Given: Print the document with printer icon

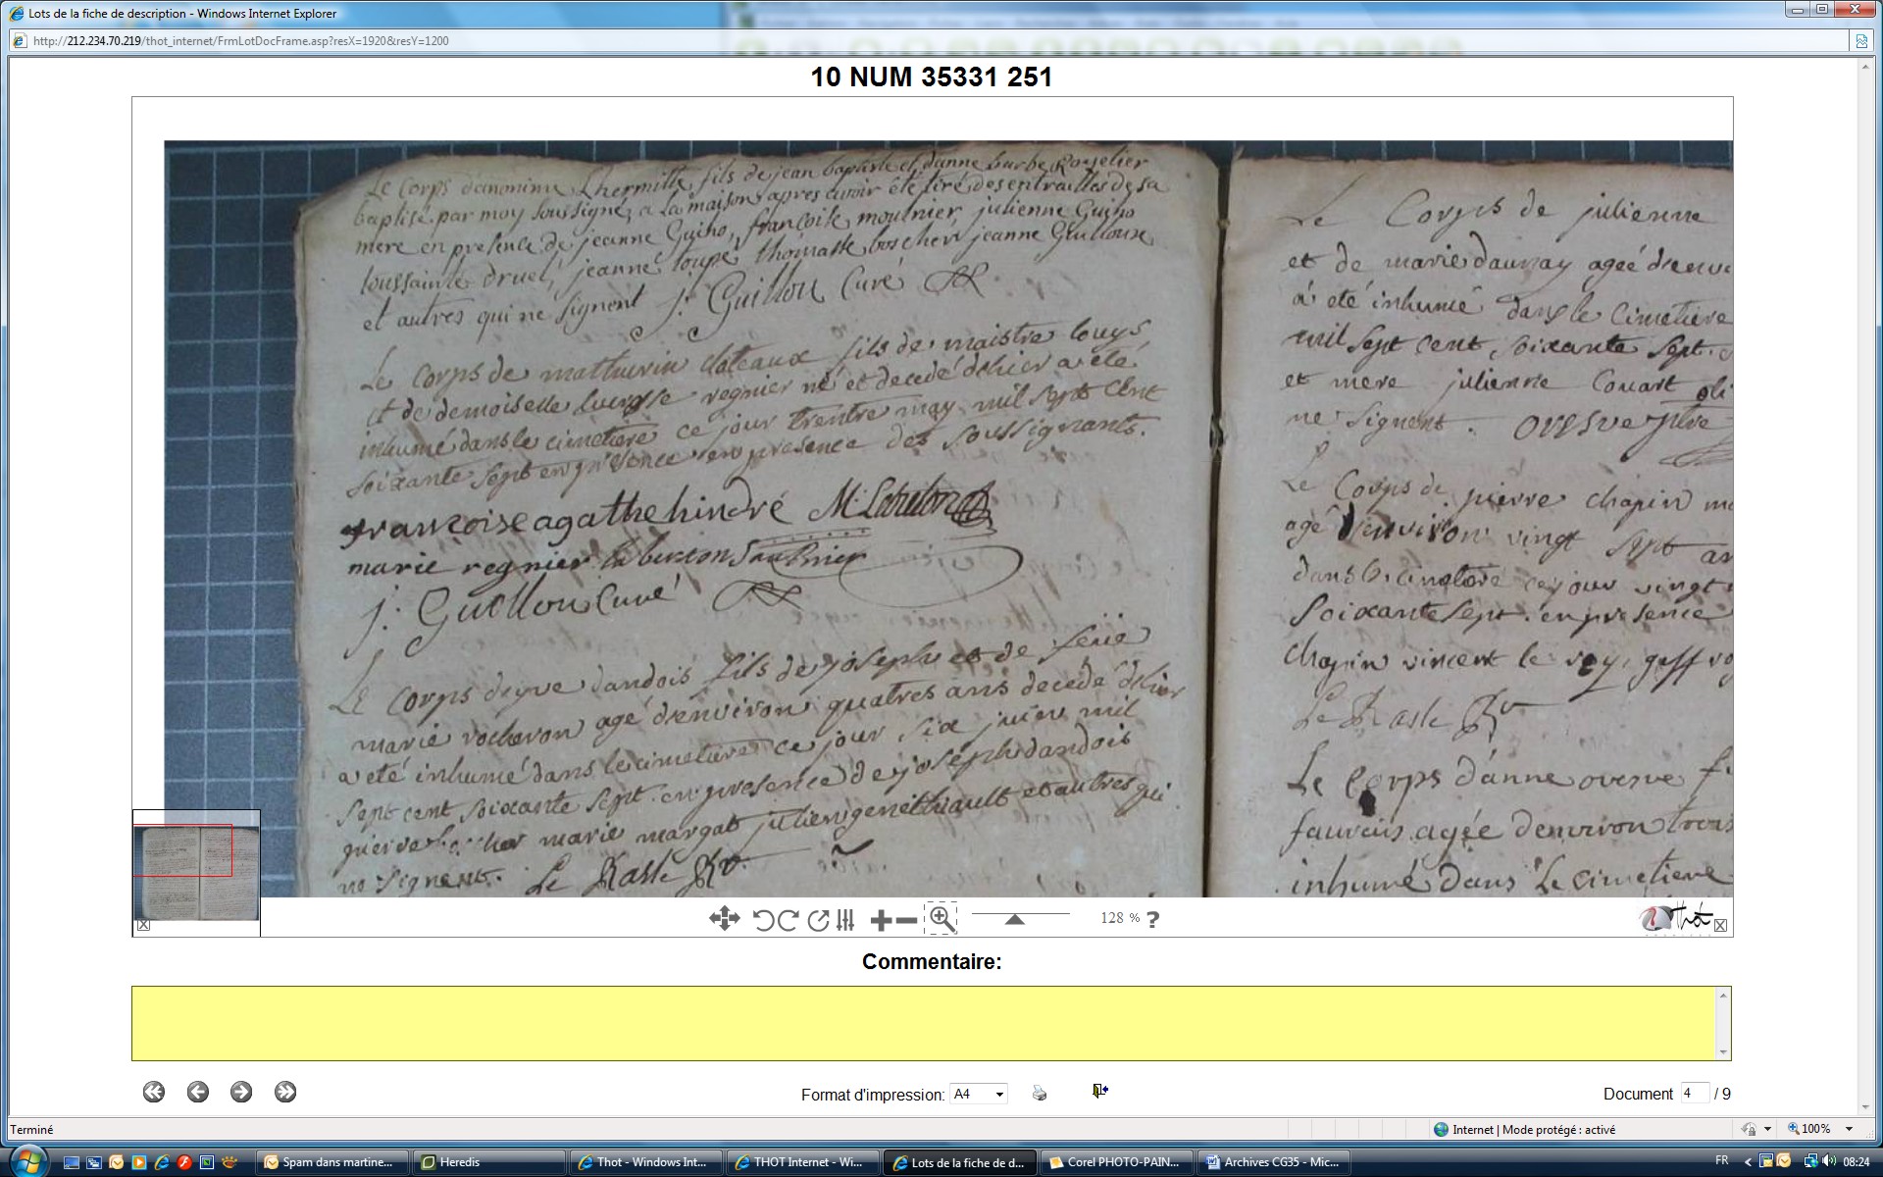Looking at the screenshot, I should (1040, 1093).
